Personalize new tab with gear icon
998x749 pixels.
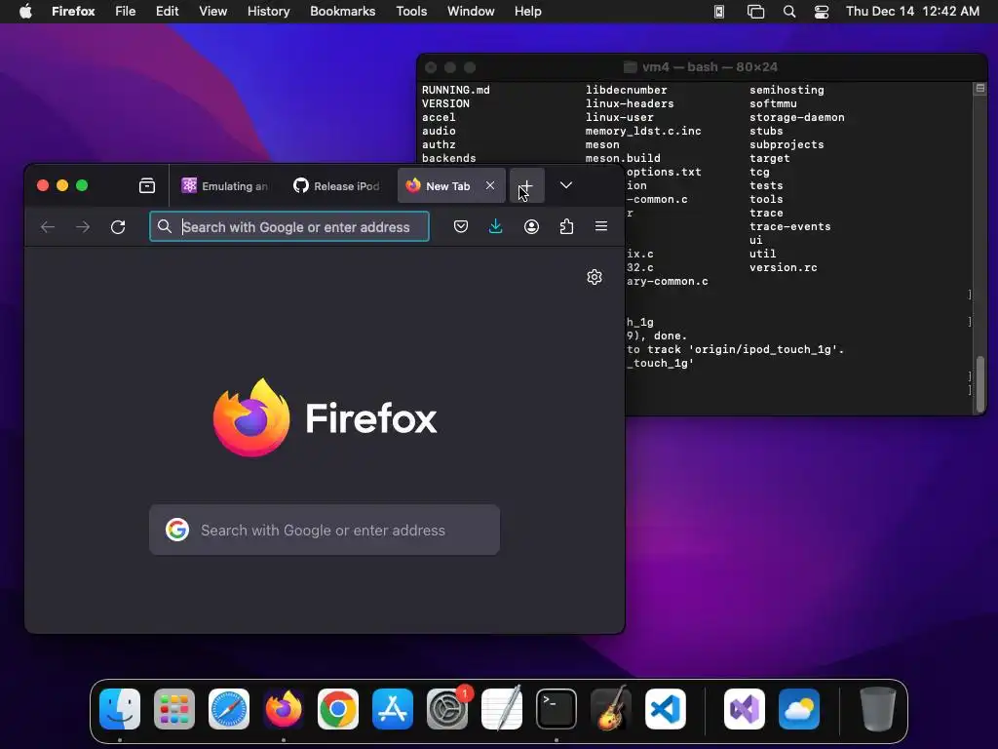click(595, 277)
